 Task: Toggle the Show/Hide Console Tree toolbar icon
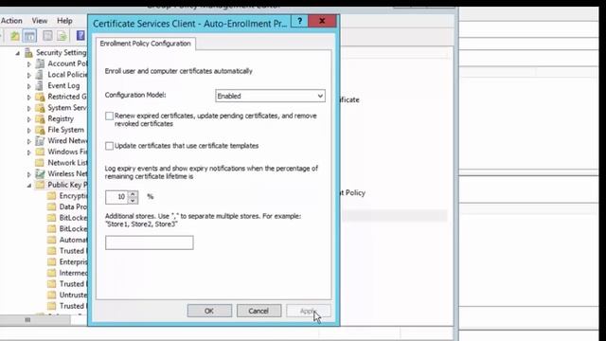click(x=29, y=36)
